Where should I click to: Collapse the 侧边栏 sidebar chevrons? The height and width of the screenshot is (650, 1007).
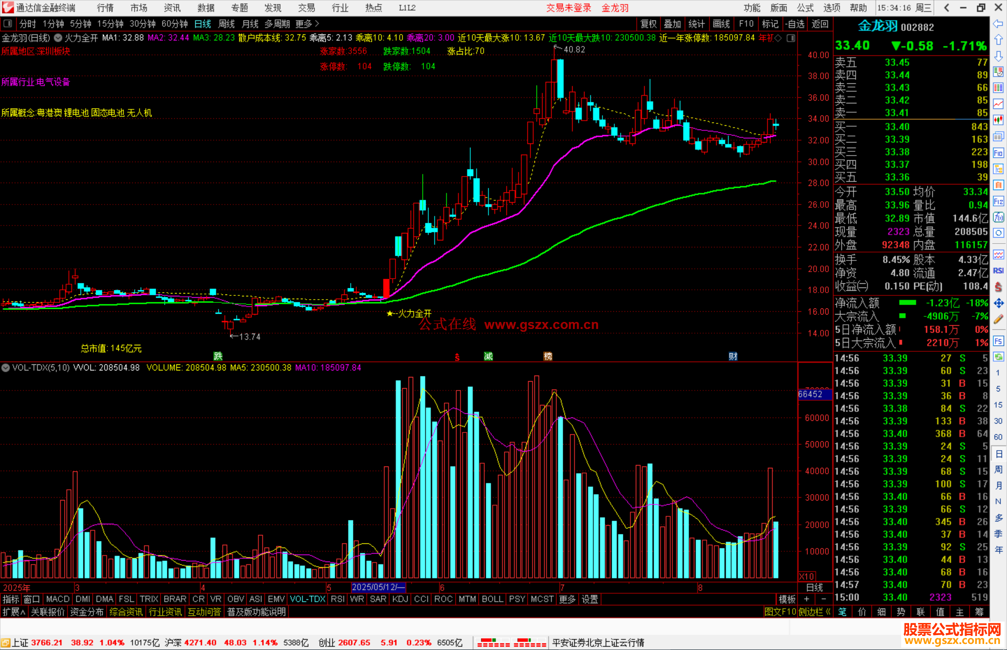814,612
